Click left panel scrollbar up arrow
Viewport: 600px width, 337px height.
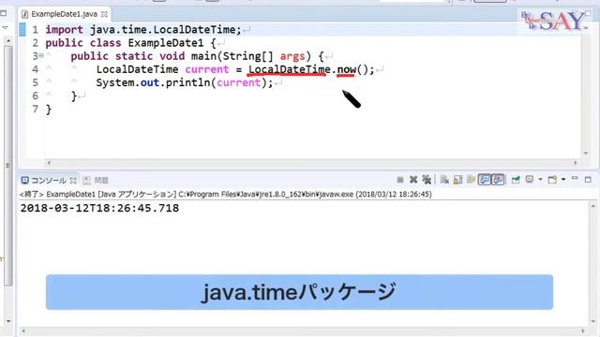coord(8,41)
